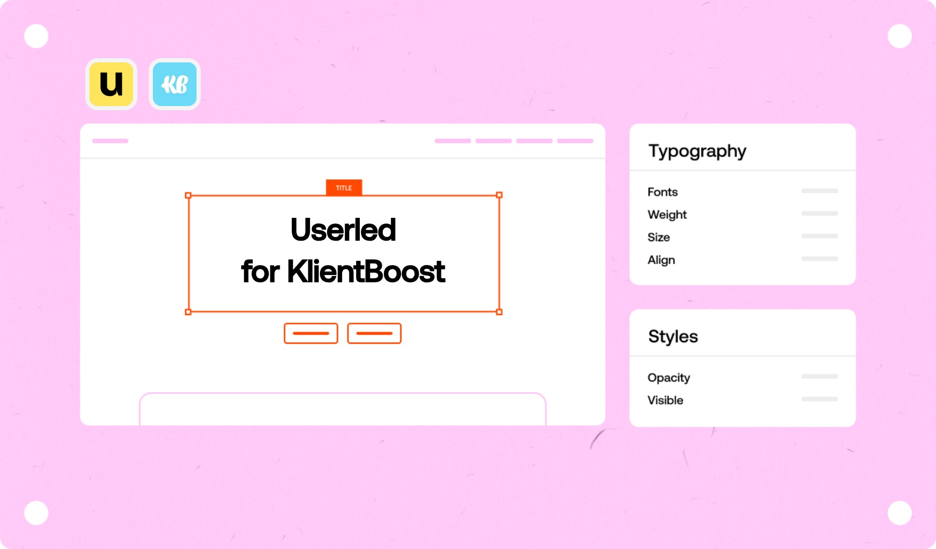Click the white dot in top-left corner
This screenshot has width=936, height=549.
pos(36,36)
